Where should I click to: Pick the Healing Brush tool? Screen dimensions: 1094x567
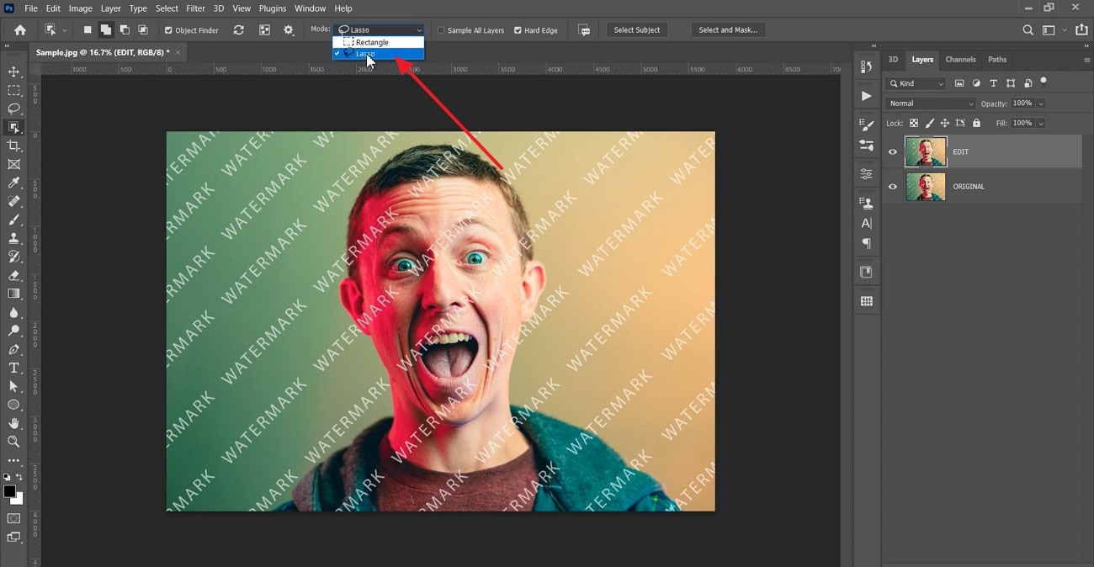point(13,201)
